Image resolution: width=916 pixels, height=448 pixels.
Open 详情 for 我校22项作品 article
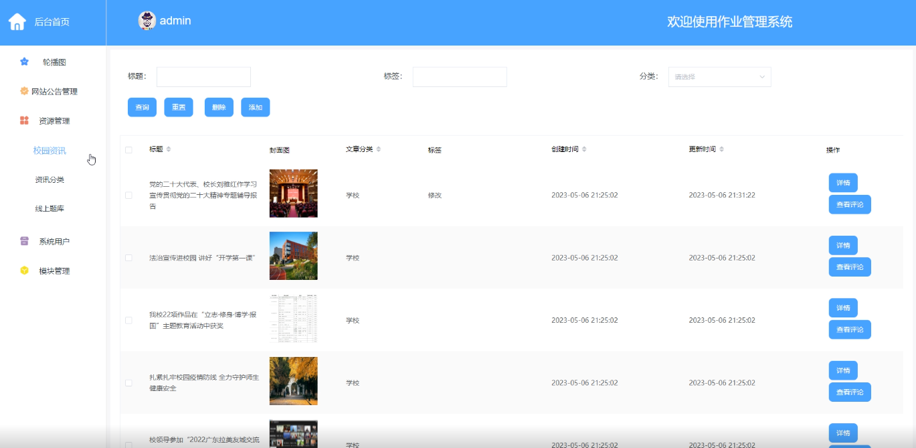[843, 307]
